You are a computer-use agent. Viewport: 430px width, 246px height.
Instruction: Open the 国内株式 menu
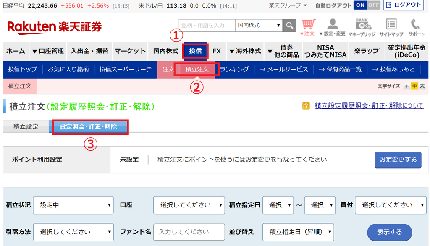pos(165,51)
